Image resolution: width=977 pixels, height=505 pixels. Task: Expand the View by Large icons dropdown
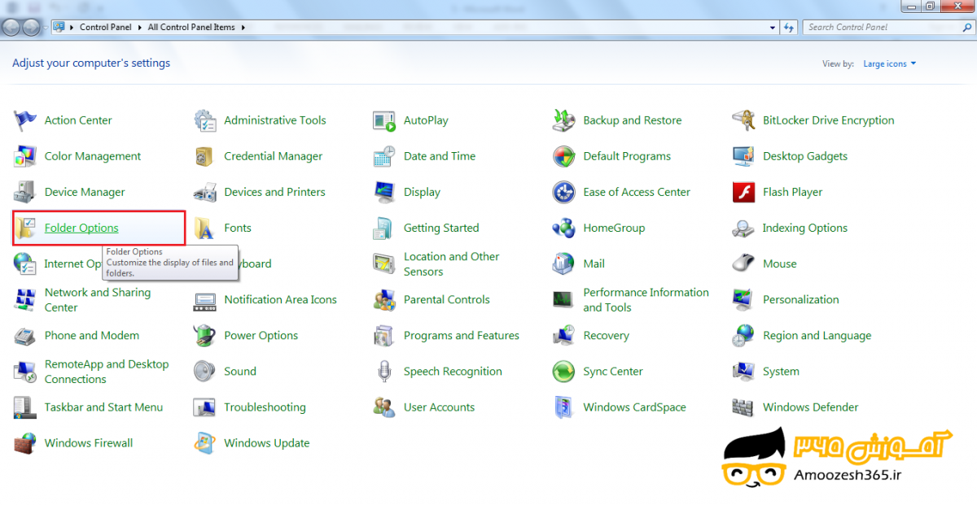pyautogui.click(x=889, y=64)
